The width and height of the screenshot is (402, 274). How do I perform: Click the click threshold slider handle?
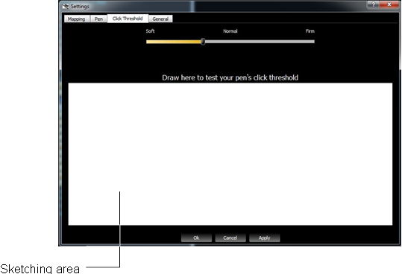[203, 42]
